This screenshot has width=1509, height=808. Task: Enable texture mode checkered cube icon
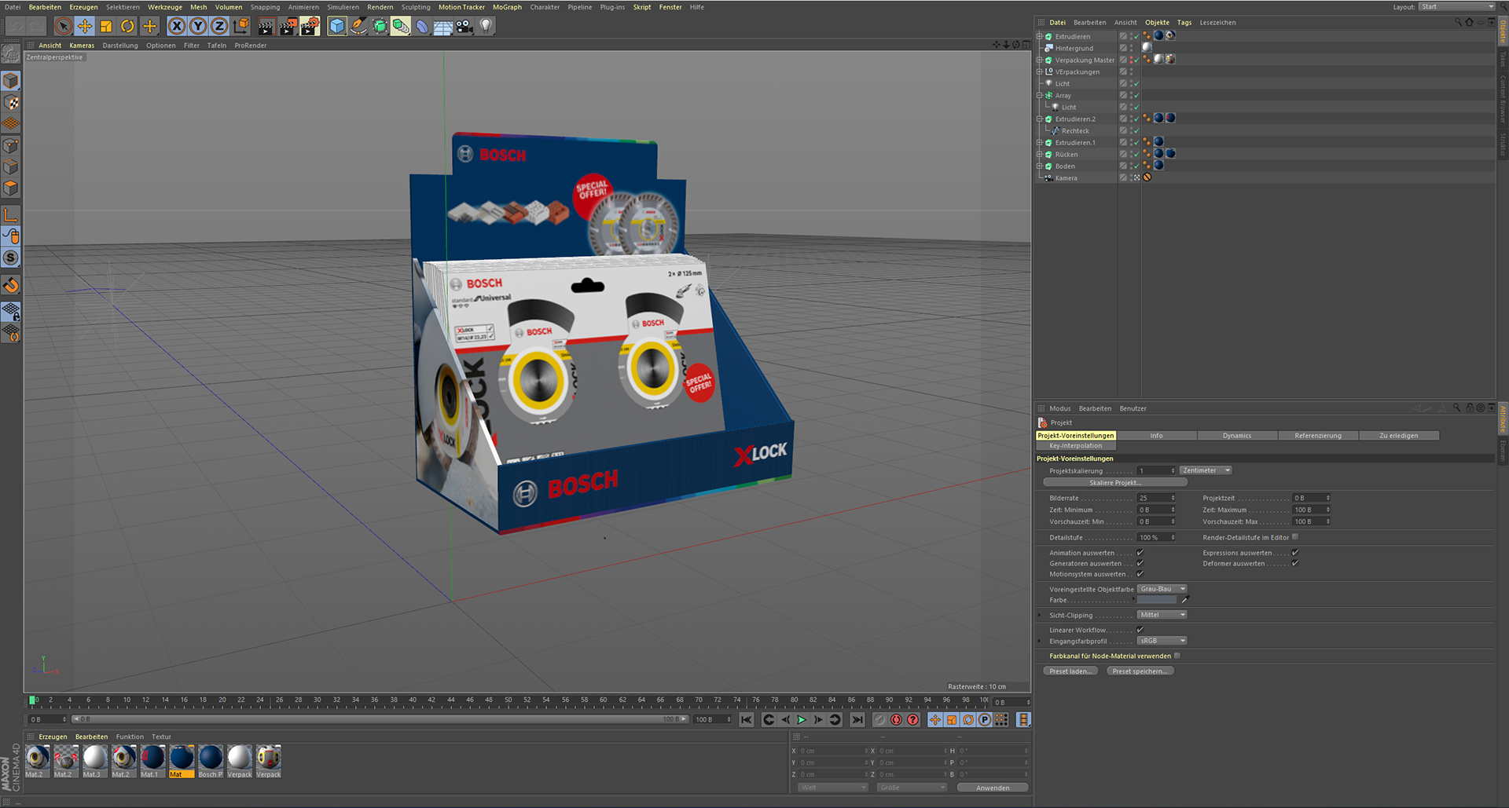(11, 103)
